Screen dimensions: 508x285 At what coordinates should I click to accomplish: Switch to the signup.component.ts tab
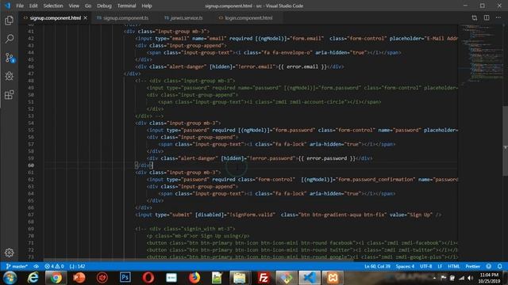(x=123, y=17)
